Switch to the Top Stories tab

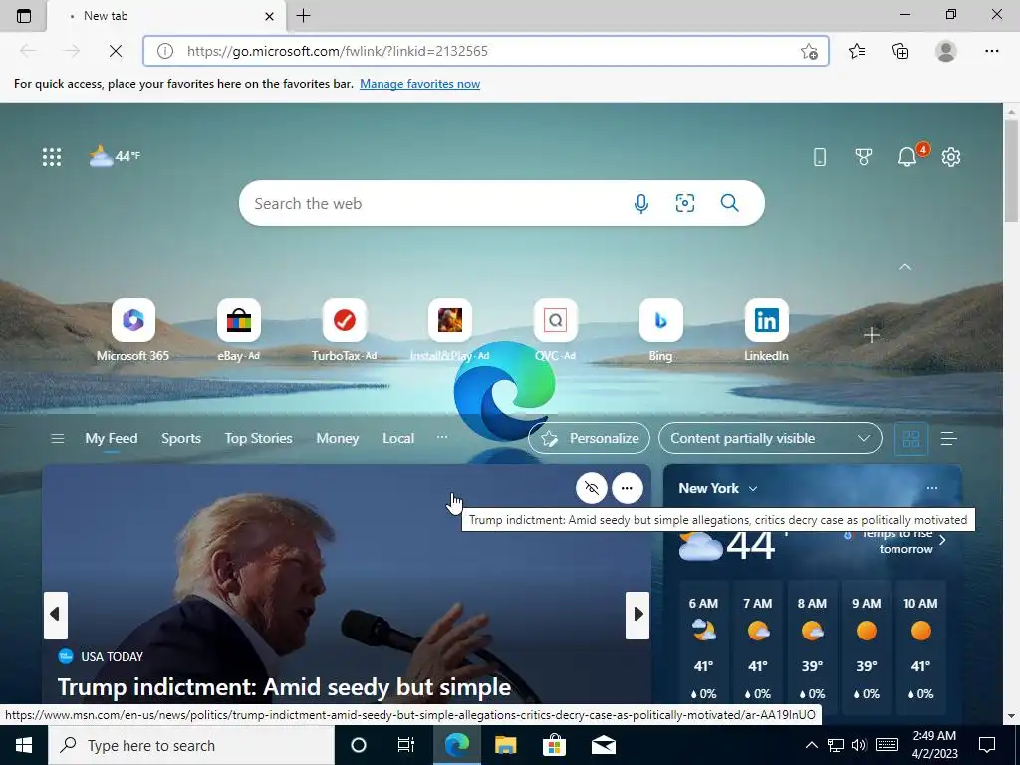point(258,438)
